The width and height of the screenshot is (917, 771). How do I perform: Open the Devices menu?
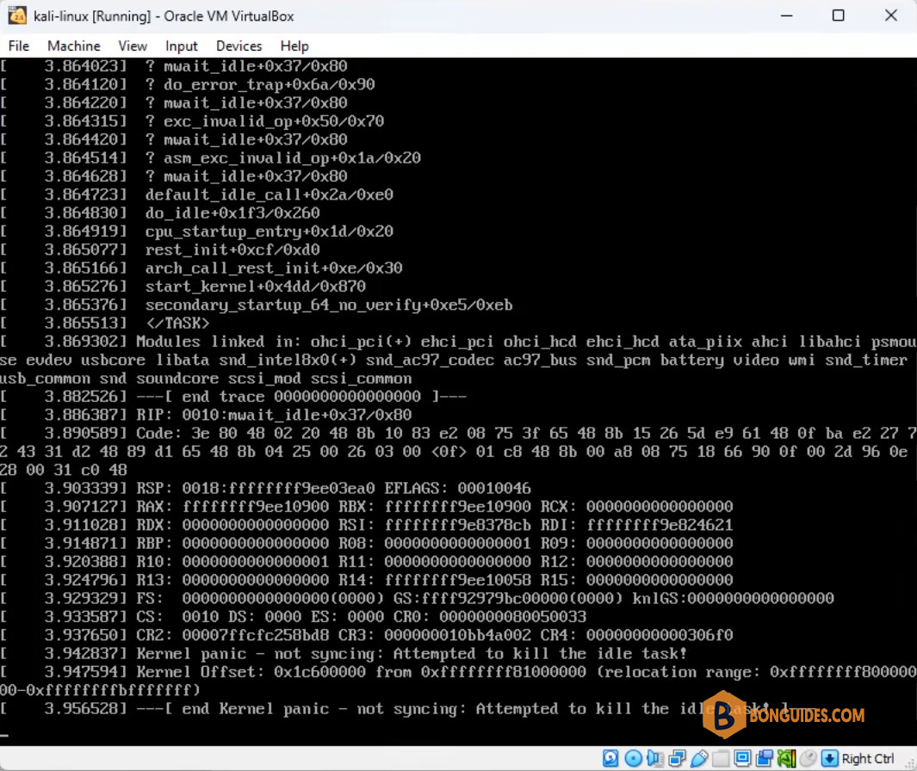(x=239, y=46)
